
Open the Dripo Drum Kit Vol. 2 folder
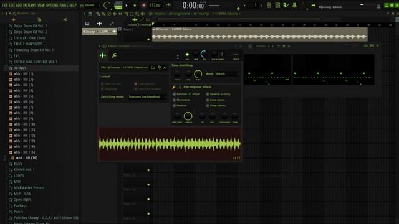[27, 32]
